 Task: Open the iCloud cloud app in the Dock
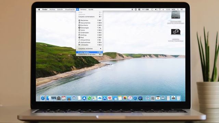coord(100,98)
